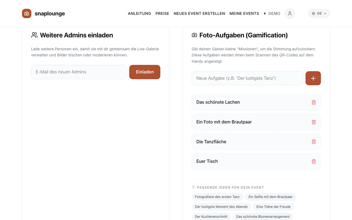
Task: Go to the Preise page
Action: (162, 13)
